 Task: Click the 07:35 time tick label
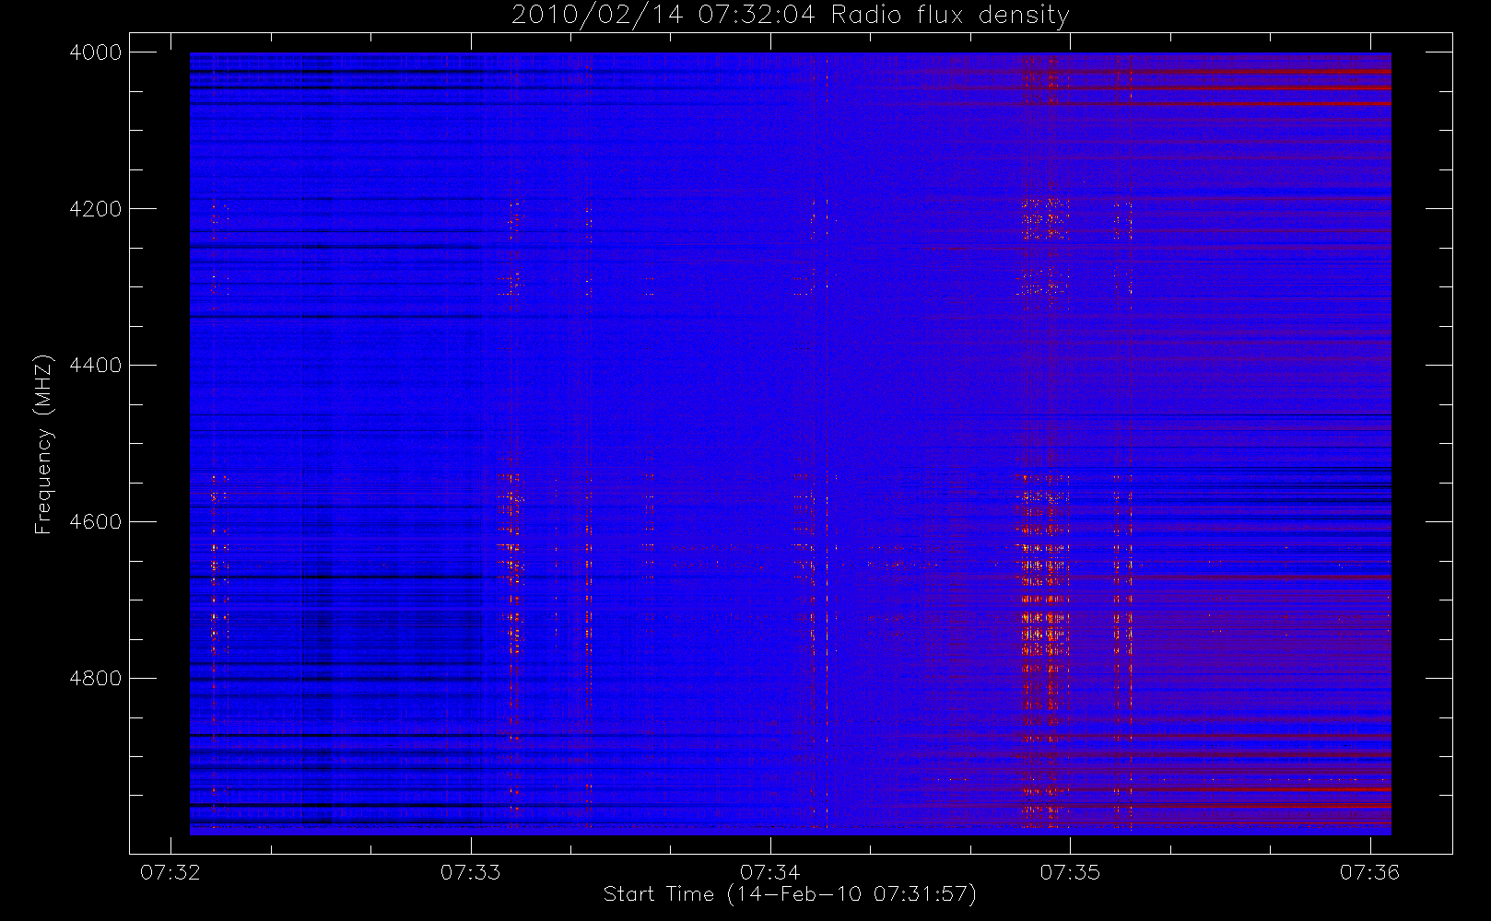coord(1071,872)
